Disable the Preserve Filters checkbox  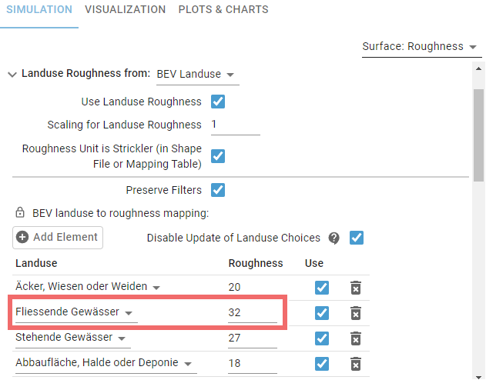click(x=218, y=190)
